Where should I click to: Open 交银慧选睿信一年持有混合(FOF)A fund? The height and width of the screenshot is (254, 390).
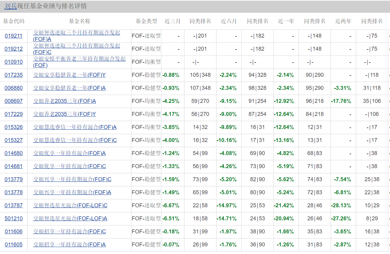pos(75,127)
